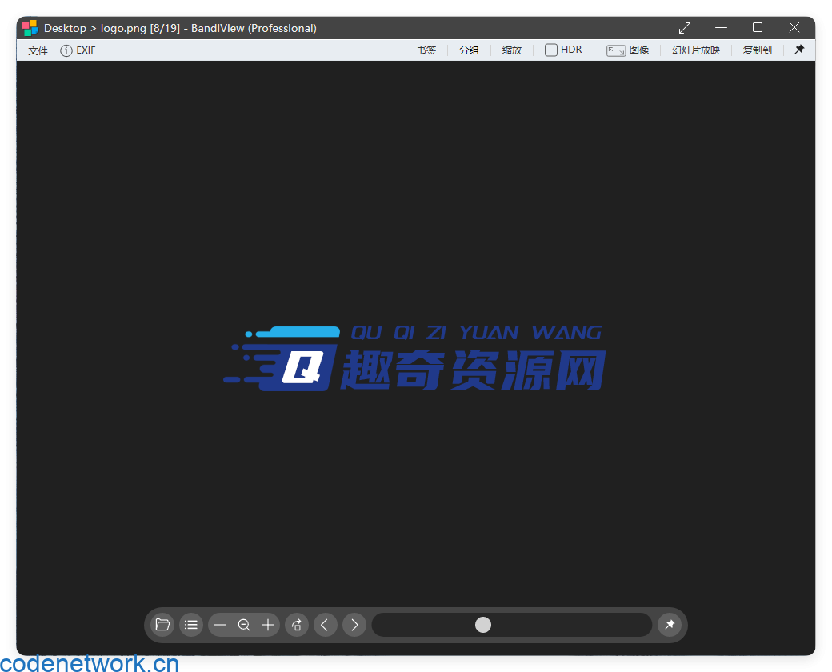The image size is (832, 672).
Task: Open the 文件 menu
Action: click(37, 50)
